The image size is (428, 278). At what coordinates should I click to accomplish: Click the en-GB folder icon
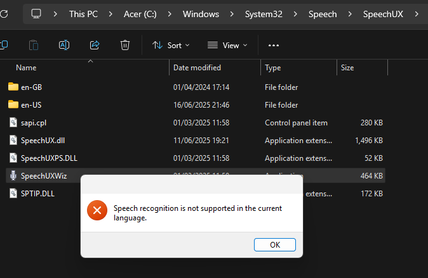[x=13, y=87]
